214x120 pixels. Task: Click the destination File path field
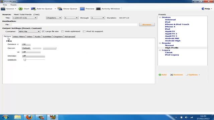pos(75,25)
